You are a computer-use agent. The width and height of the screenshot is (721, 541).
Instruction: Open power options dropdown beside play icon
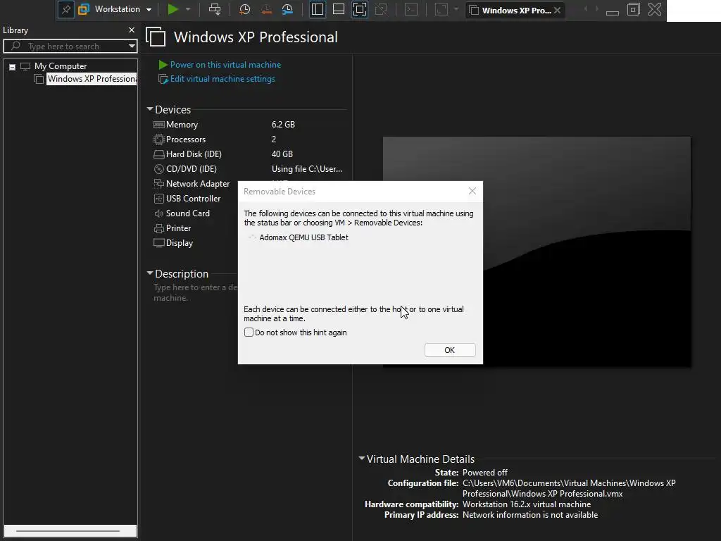[188, 9]
